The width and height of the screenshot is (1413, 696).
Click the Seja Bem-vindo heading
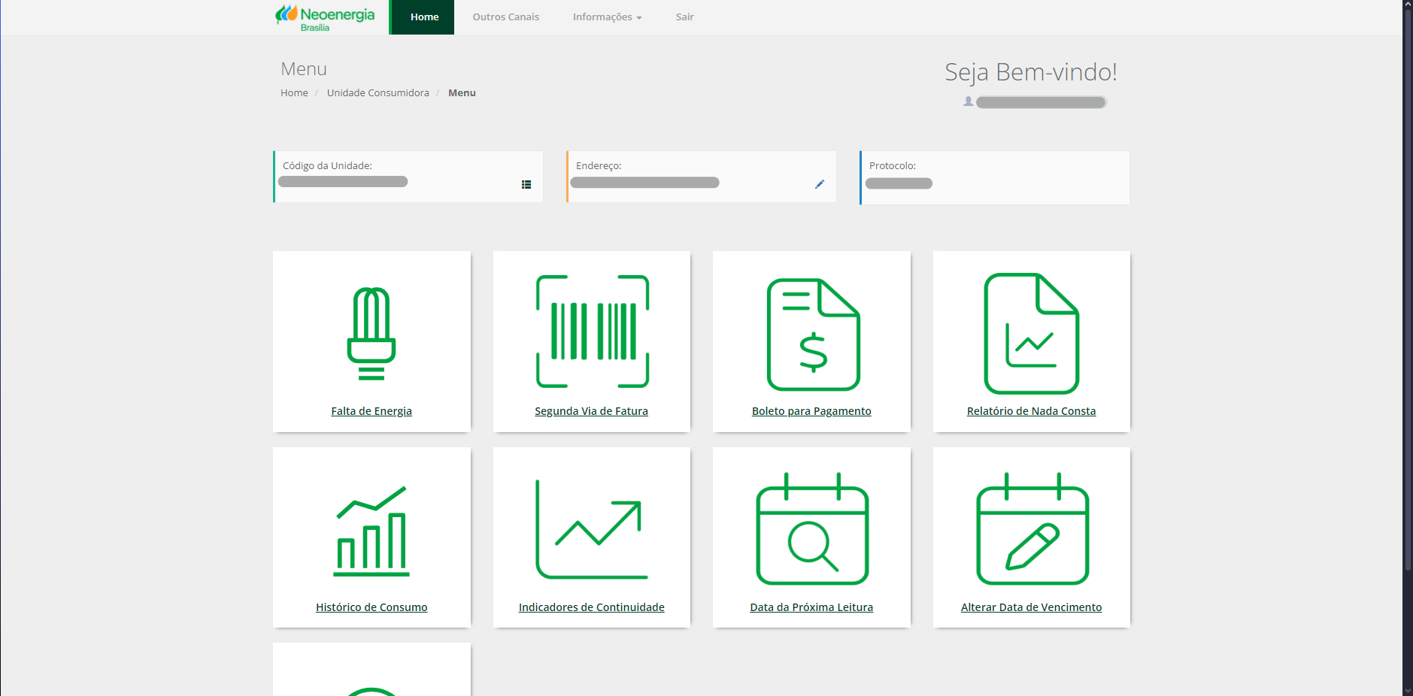click(1031, 72)
